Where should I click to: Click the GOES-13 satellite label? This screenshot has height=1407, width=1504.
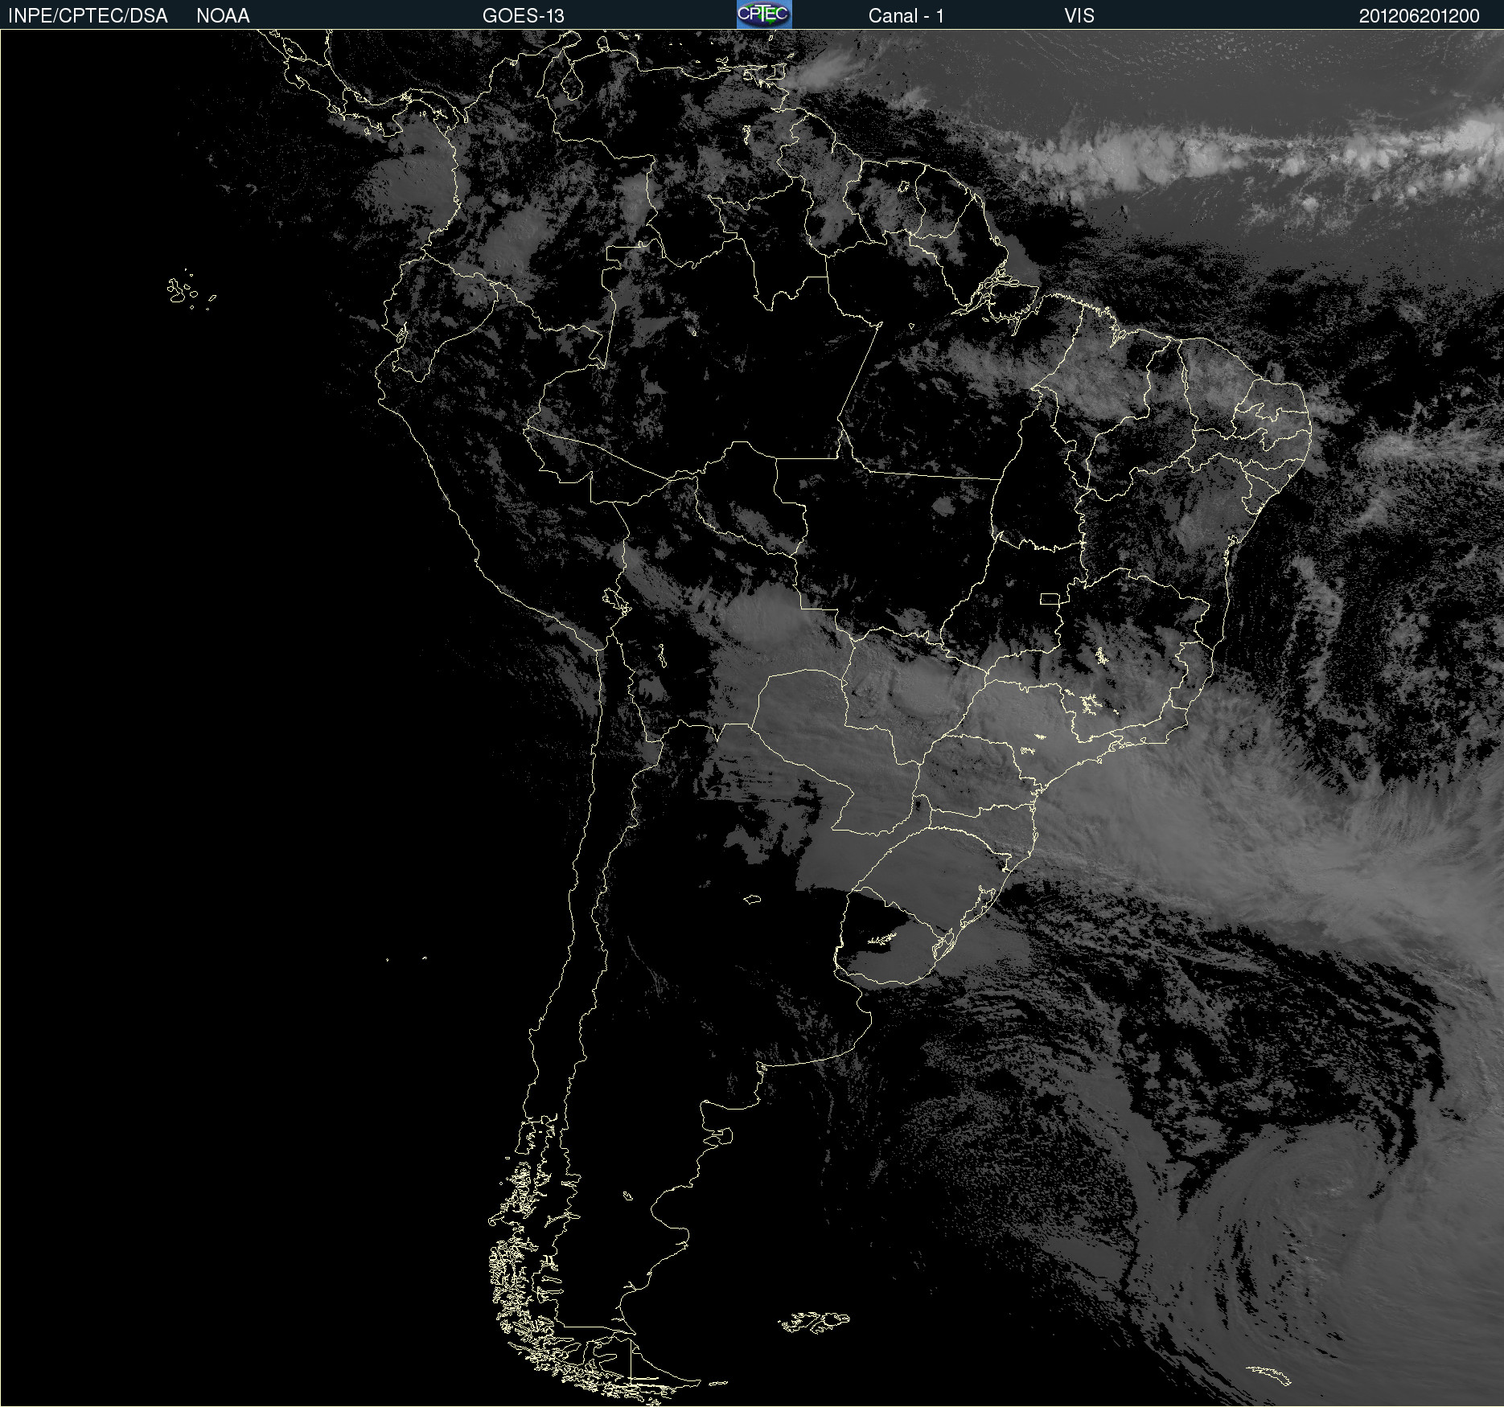pyautogui.click(x=523, y=16)
